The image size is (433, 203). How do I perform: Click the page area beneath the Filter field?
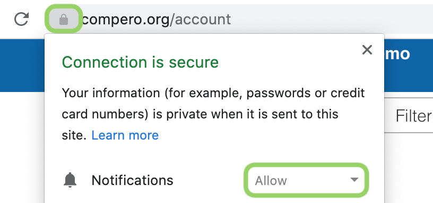(x=409, y=168)
